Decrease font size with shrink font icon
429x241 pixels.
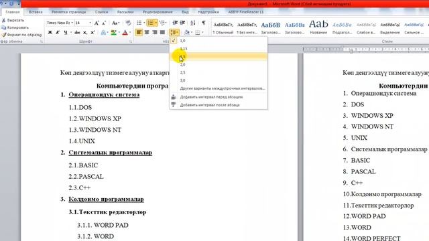pyautogui.click(x=104, y=23)
